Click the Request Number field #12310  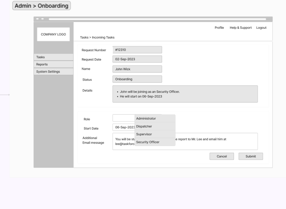click(x=137, y=50)
